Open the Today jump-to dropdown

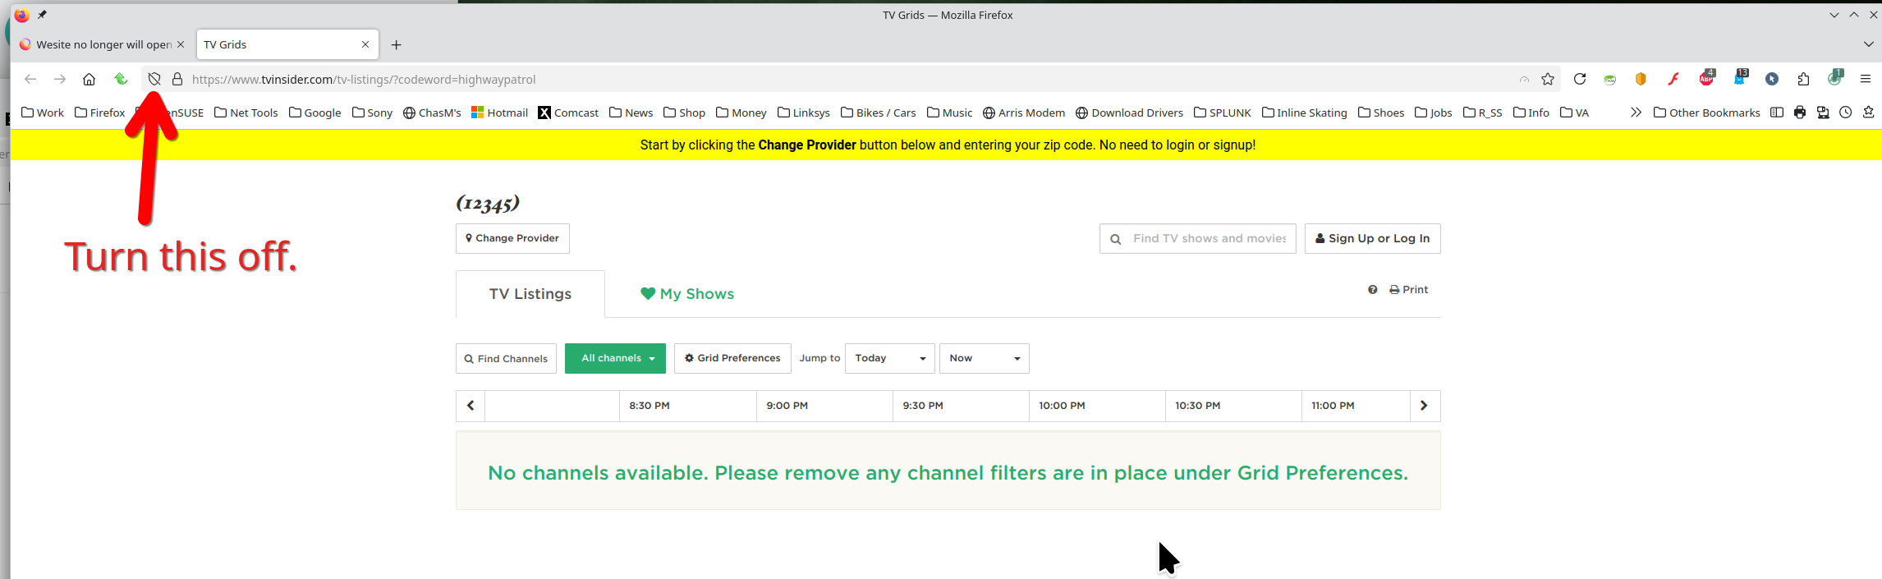[x=889, y=359]
